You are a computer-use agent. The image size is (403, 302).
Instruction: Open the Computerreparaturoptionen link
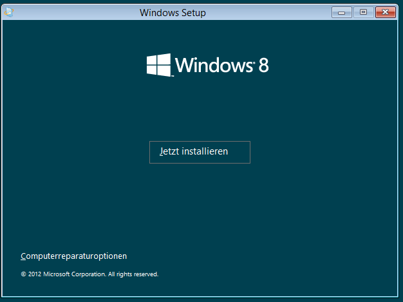74,256
